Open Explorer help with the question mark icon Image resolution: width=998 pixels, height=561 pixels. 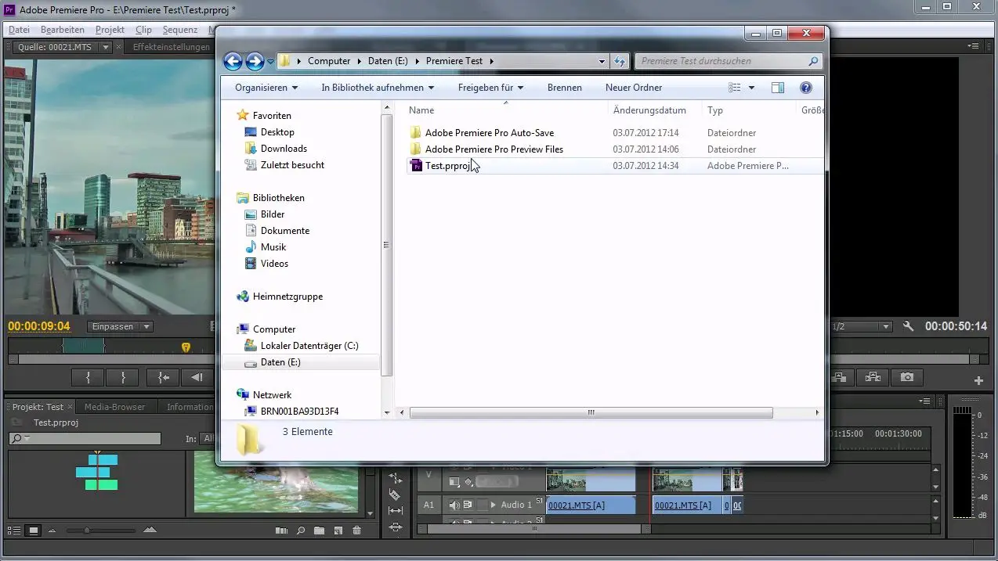coord(806,88)
